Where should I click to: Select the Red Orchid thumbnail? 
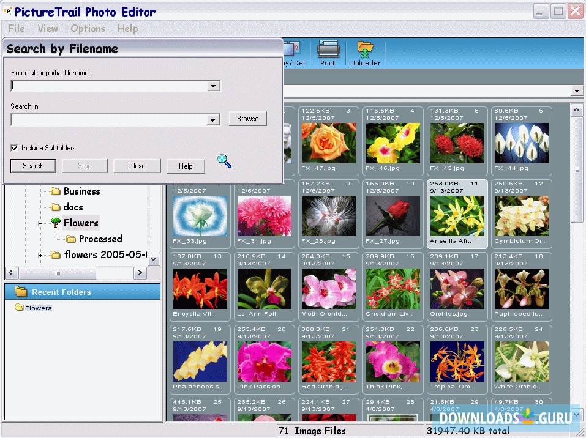(328, 360)
